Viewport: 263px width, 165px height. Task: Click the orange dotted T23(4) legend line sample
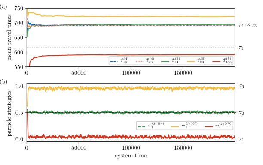[x=140, y=62]
